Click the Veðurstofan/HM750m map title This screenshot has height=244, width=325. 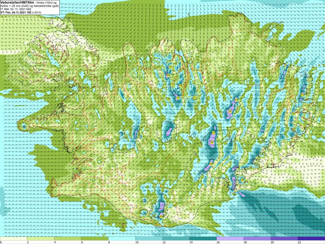pos(17,2)
